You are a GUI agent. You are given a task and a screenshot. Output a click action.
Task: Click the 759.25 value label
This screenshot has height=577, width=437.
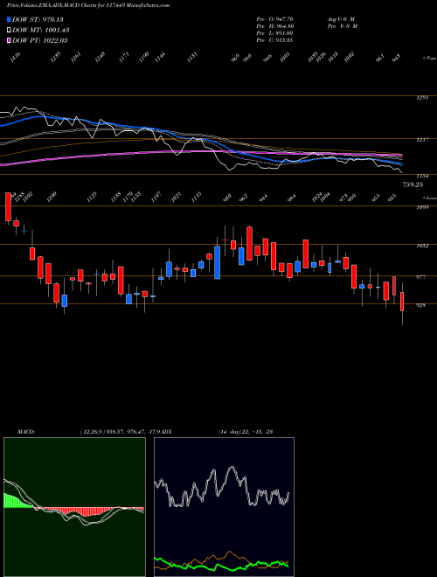pos(413,184)
